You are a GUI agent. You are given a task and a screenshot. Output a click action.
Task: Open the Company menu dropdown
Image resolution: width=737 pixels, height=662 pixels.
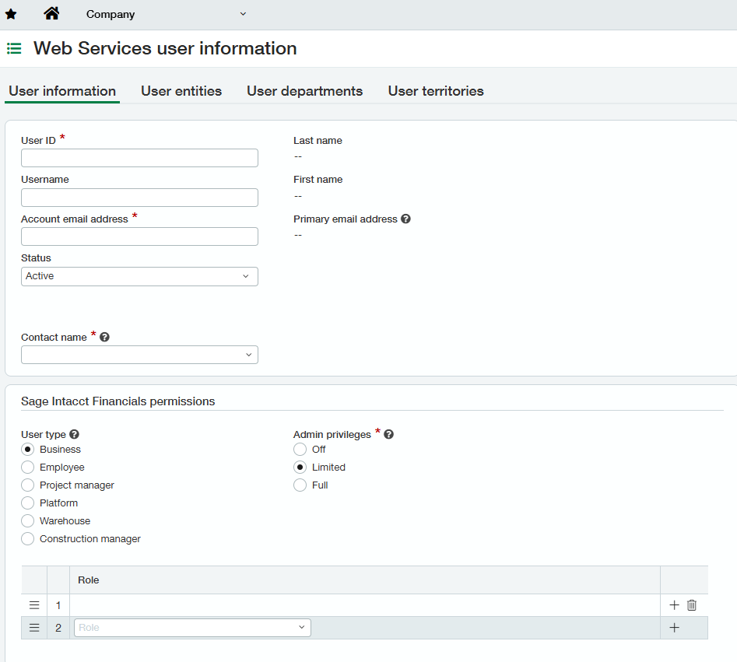click(x=166, y=14)
